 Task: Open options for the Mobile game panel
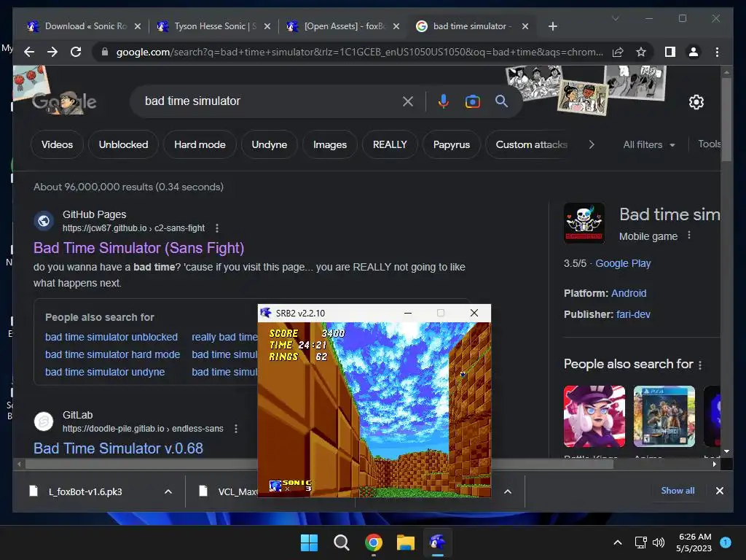(689, 236)
